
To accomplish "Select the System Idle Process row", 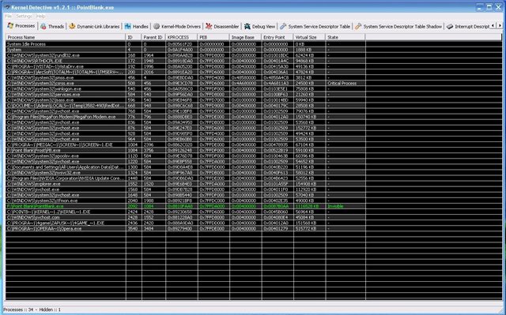I will click(186, 44).
